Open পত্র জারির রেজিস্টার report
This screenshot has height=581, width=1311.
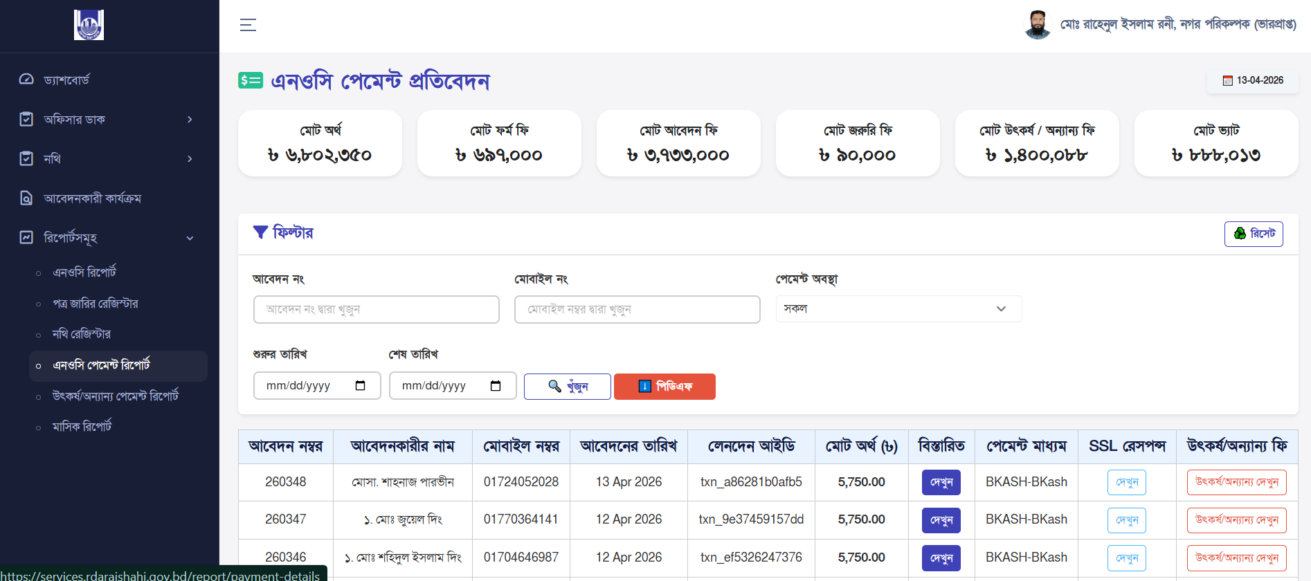[x=95, y=304]
